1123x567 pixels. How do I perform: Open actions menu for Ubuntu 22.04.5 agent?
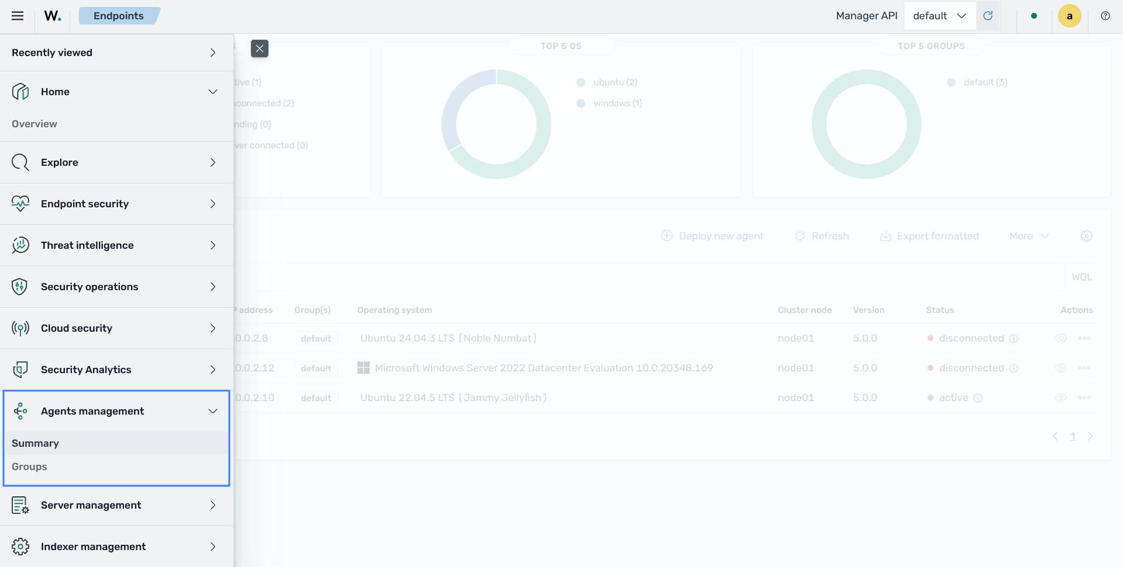pos(1084,398)
